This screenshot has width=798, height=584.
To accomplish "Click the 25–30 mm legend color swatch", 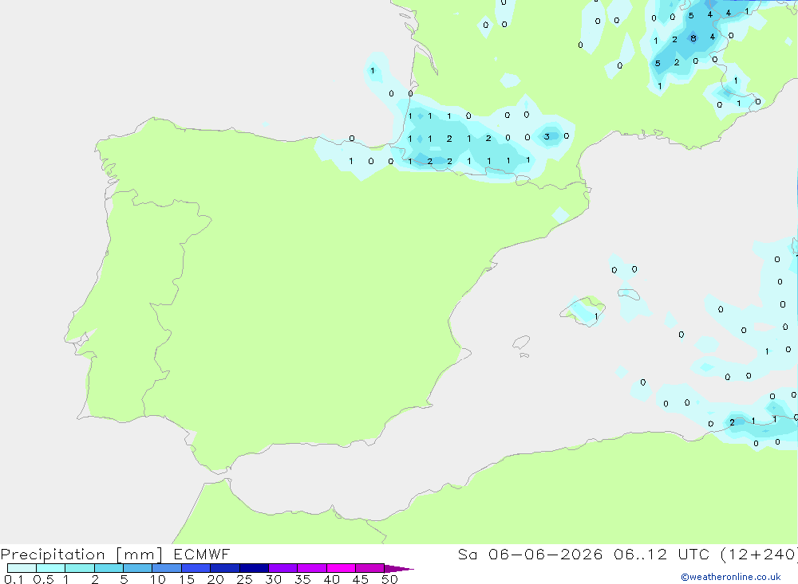I will click(254, 568).
